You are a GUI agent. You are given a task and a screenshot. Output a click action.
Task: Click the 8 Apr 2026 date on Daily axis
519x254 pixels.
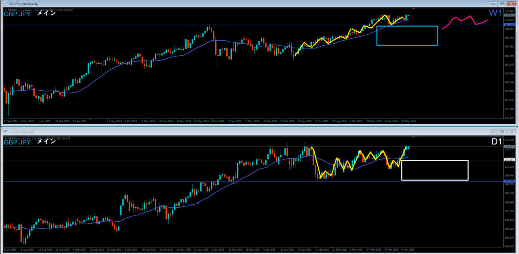[x=408, y=250]
